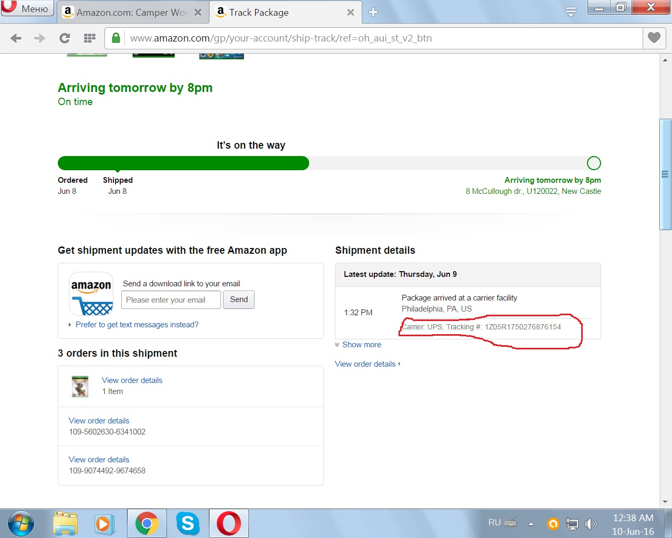Show hidden system tray icons
The image size is (672, 538).
point(531,524)
